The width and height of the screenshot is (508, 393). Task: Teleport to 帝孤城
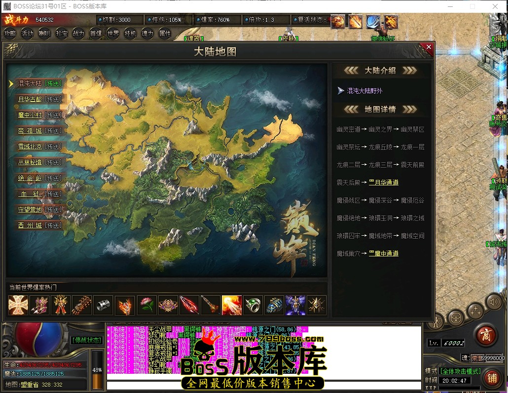click(x=53, y=131)
